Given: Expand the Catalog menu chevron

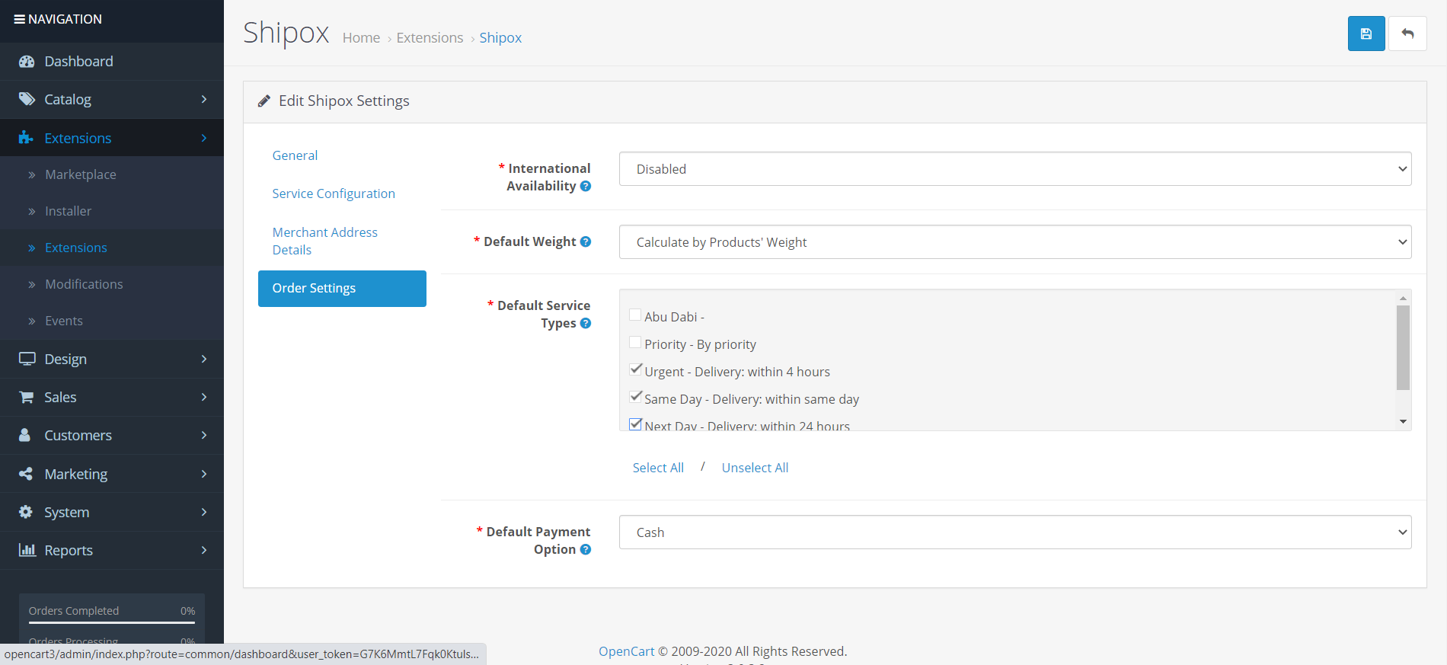Looking at the screenshot, I should click(204, 99).
